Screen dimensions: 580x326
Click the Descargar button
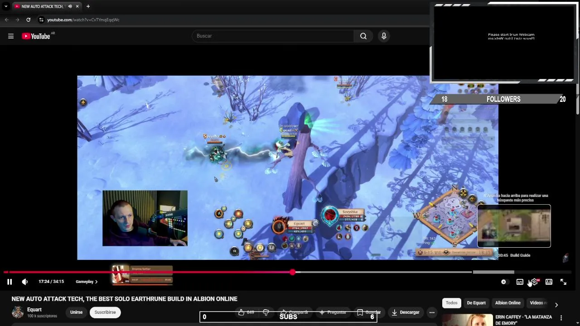point(406,312)
